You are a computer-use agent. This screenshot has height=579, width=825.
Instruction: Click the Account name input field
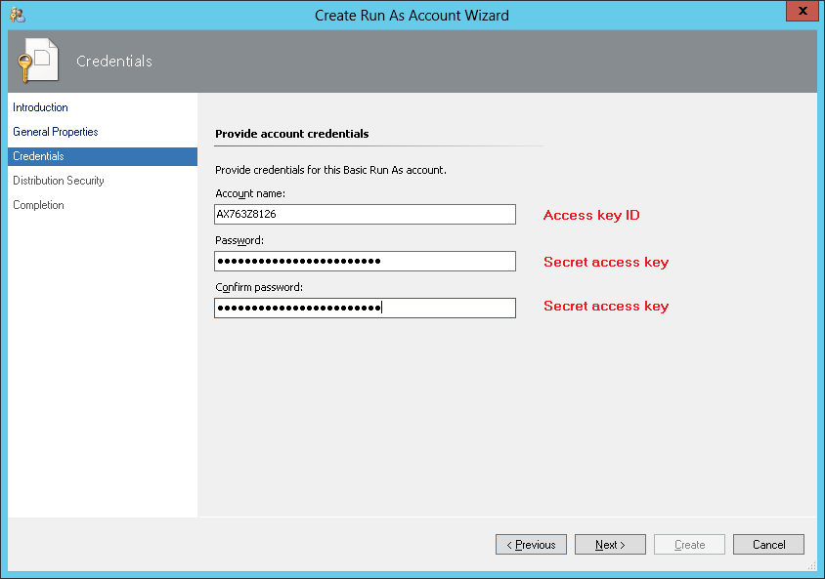pyautogui.click(x=365, y=214)
